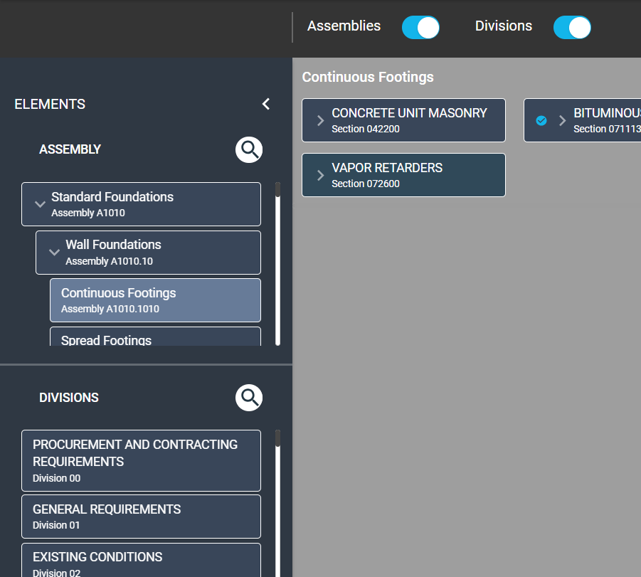The width and height of the screenshot is (641, 577).
Task: Click the Concrete Unit Masonry card title
Action: (409, 113)
